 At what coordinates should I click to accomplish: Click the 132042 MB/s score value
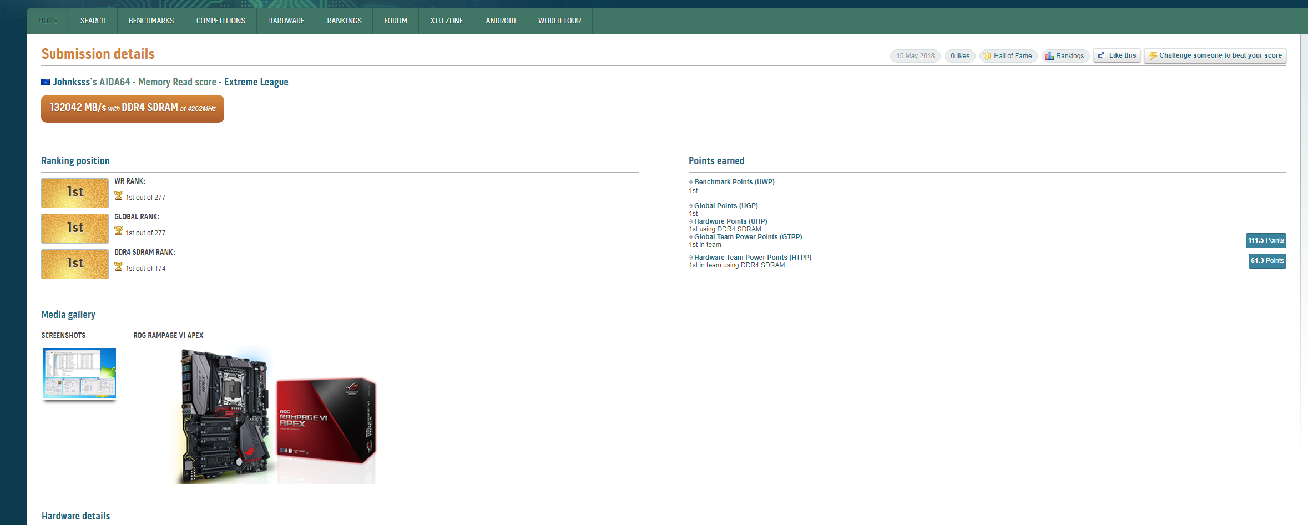(x=78, y=108)
